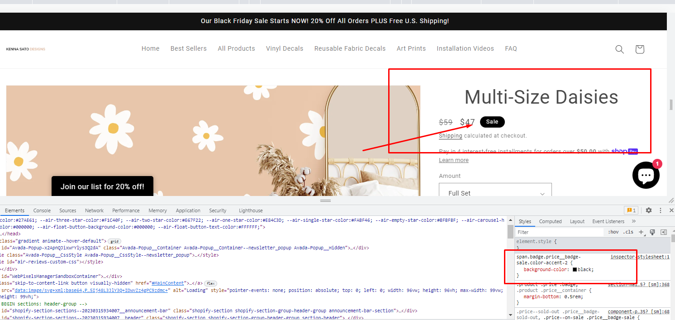The image size is (675, 320).
Task: Open the Vinyl Decals menu link
Action: (x=285, y=48)
